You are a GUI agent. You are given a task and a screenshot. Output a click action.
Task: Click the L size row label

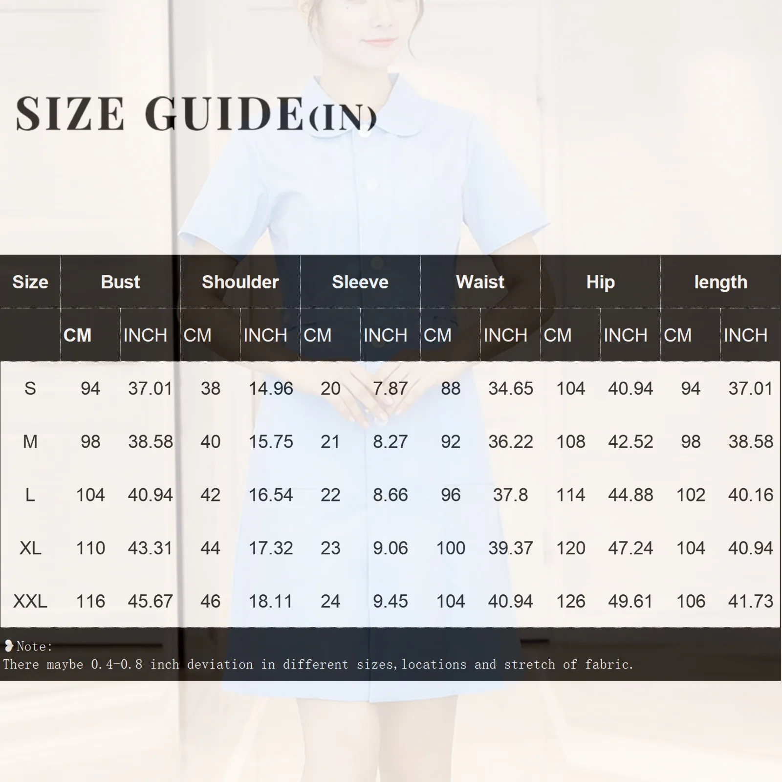tap(30, 495)
